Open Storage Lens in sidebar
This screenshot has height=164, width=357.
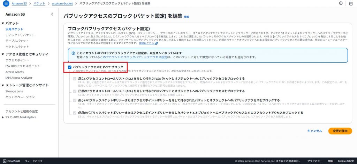pyautogui.click(x=14, y=91)
